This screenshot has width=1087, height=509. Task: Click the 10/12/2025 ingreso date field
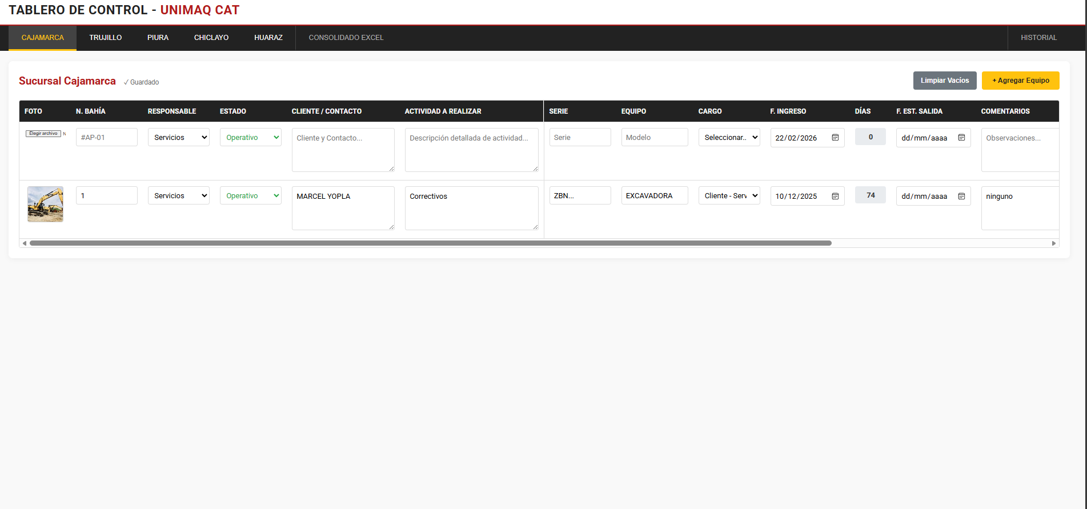[x=808, y=196]
